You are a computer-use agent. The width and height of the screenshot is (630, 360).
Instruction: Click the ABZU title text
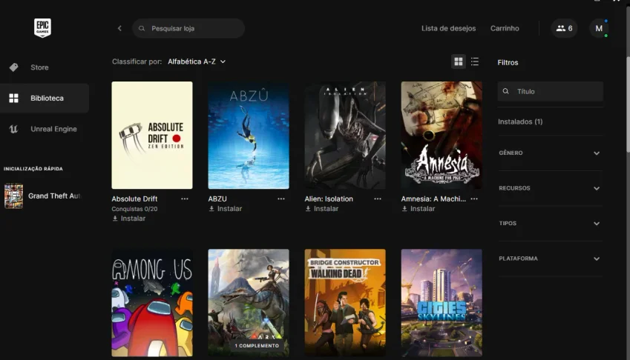coord(217,199)
